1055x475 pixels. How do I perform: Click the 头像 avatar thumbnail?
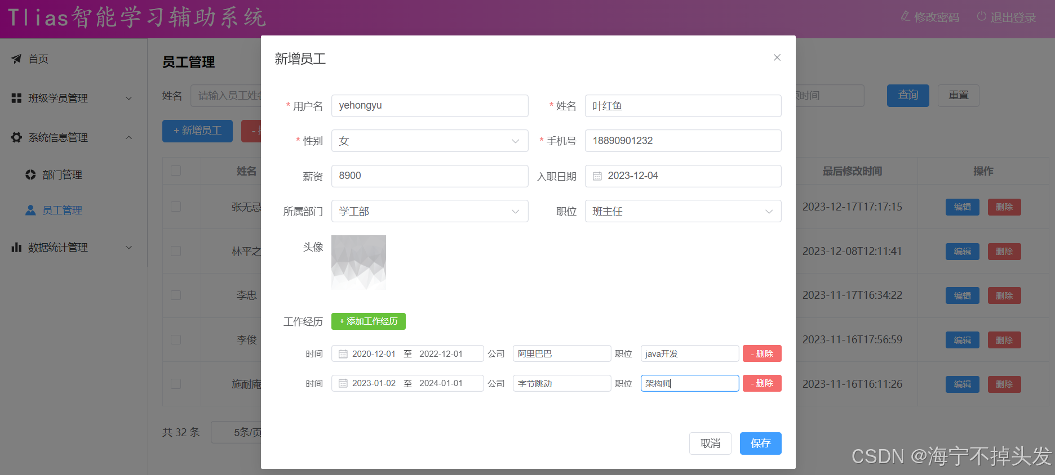tap(358, 262)
